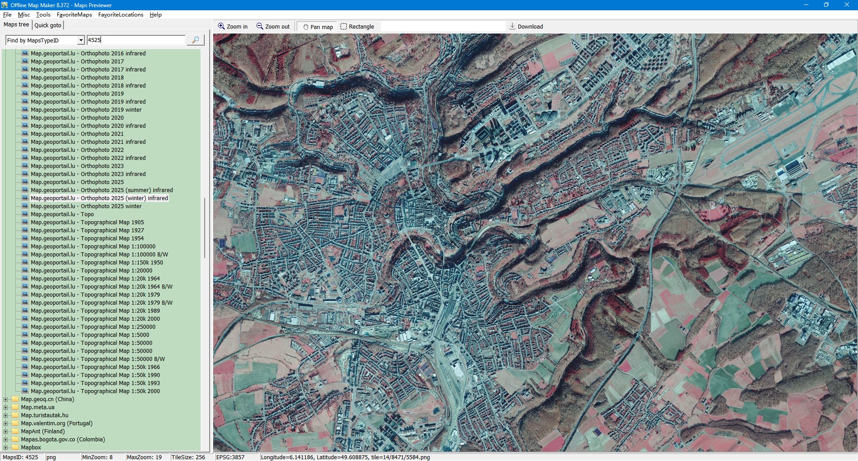
Task: Click folder icon of Map.geoq.cn (China)
Action: point(15,399)
